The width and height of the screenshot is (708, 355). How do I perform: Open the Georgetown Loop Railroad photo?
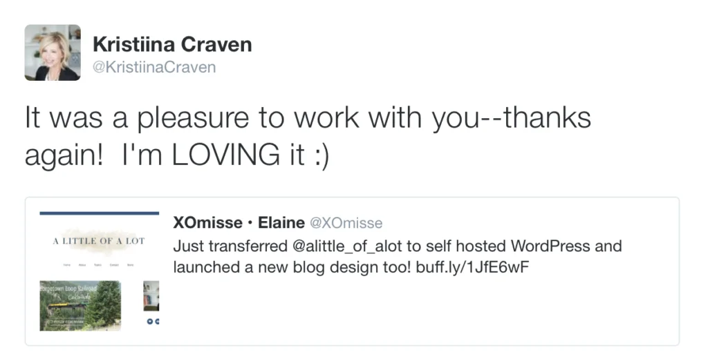(80, 305)
